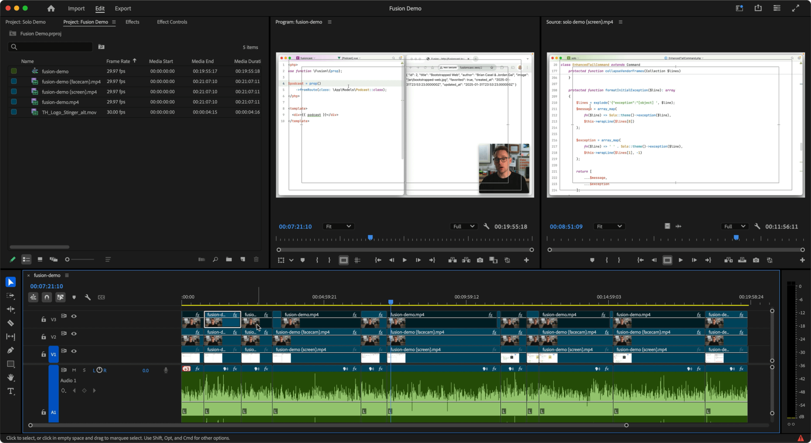The image size is (811, 443).
Task: Toggle V1 track output eye
Action: (x=74, y=351)
